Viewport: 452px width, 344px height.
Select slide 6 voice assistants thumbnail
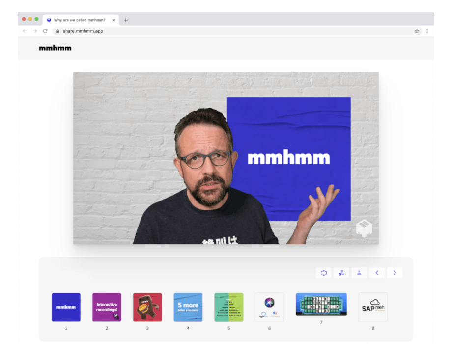pos(270,307)
